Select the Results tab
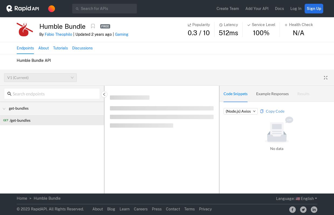Viewport: 334px width, 215px height. coord(303,94)
